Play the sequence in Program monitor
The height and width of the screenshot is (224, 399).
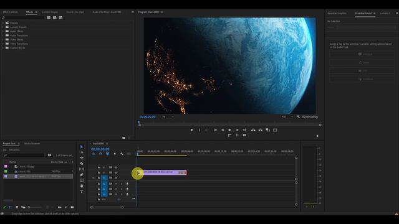coord(230,130)
